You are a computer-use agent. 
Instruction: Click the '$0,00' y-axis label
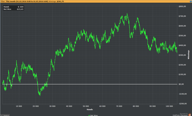(181, 84)
